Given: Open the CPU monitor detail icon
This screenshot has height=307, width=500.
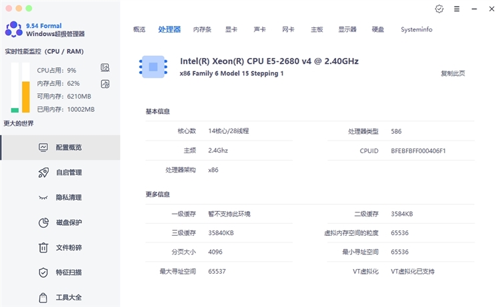Looking at the screenshot, I should click(x=105, y=67).
